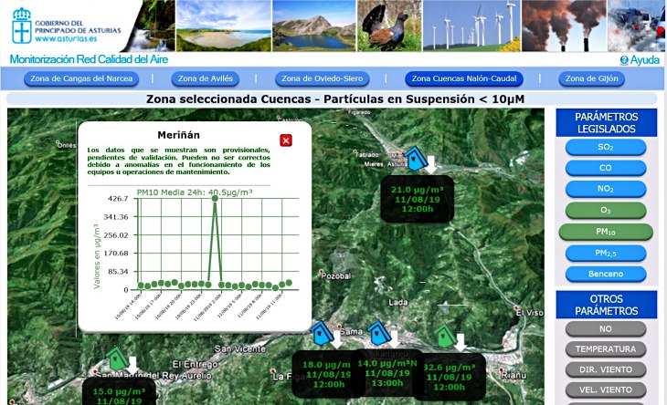Click blue station icon left of Sama label
The height and width of the screenshot is (405, 667).
click(322, 333)
